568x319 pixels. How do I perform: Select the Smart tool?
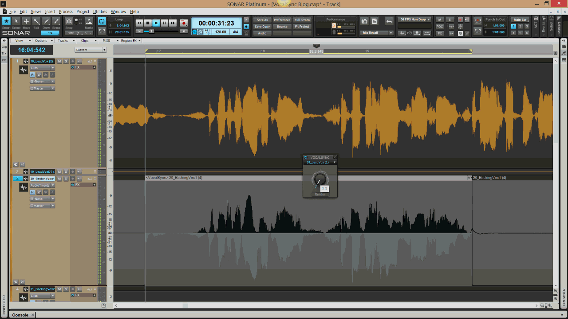point(6,22)
